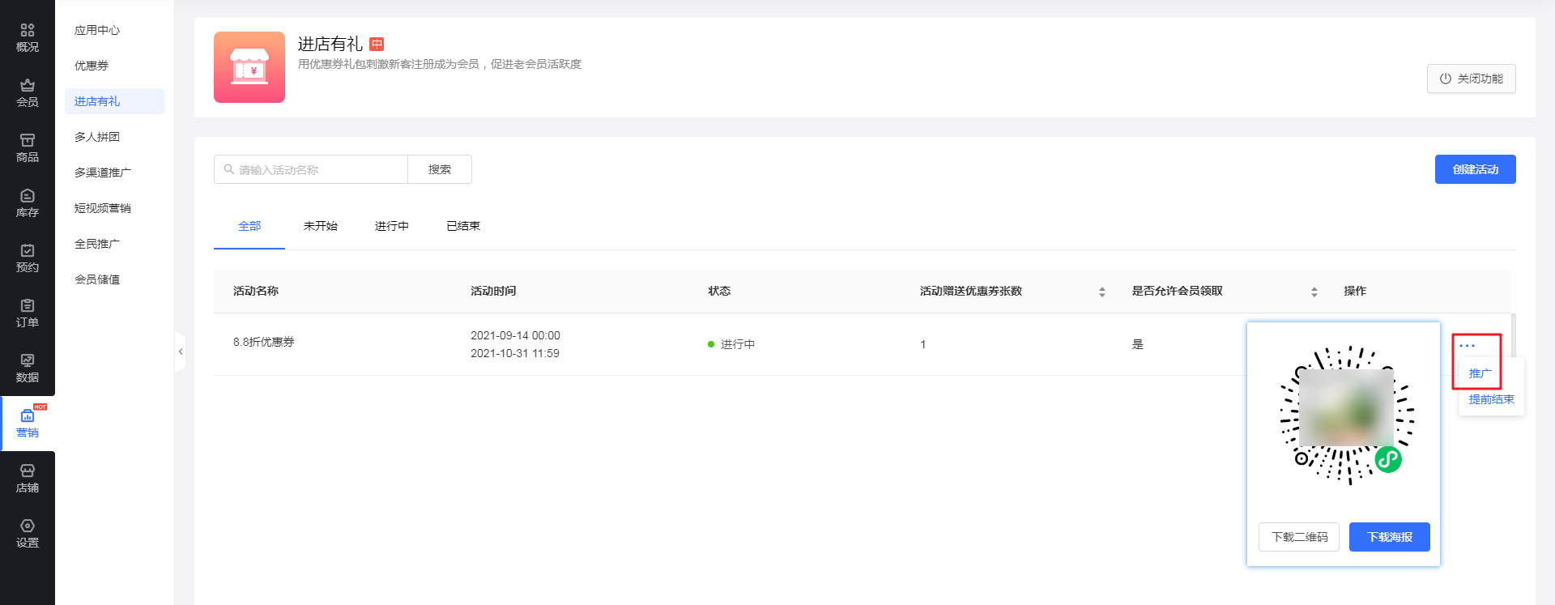Open the 营销 marketing section

(x=28, y=424)
